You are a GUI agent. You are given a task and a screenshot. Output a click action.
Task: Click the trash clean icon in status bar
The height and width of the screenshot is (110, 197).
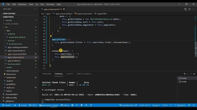pos(82,105)
